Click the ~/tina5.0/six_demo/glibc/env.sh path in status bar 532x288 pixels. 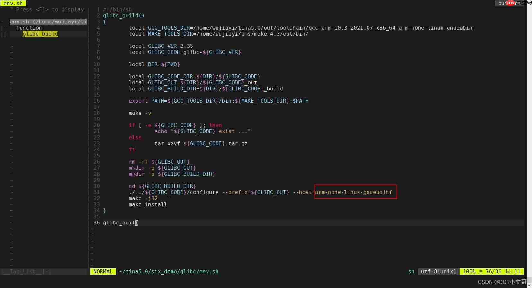pos(169,271)
